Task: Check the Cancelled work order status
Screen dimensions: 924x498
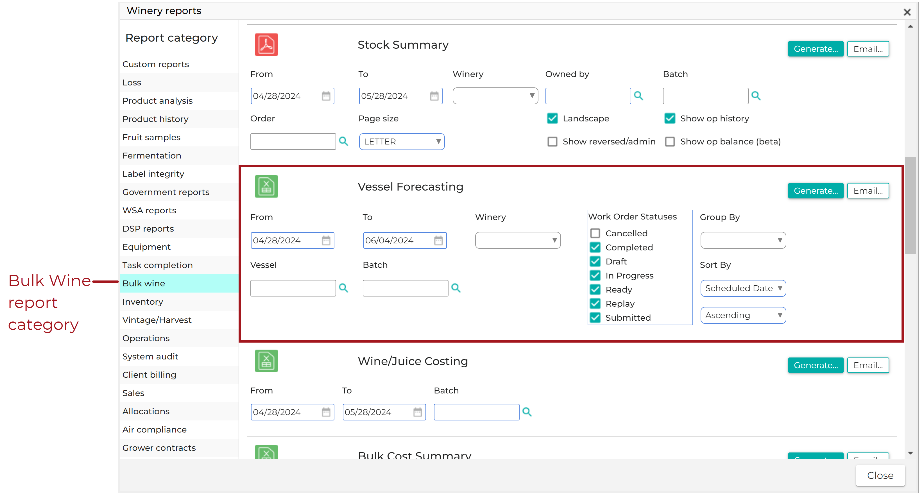Action: click(595, 234)
